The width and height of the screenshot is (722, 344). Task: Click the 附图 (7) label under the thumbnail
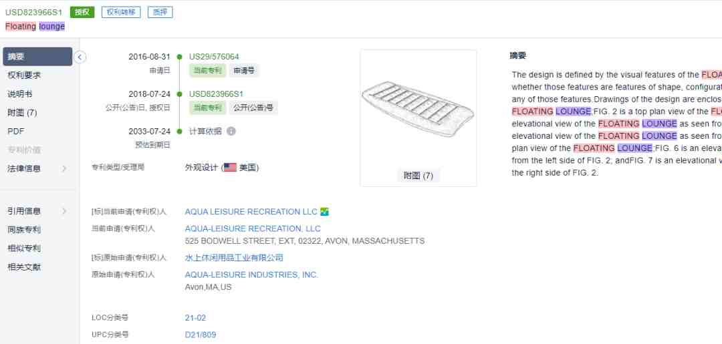click(x=418, y=176)
